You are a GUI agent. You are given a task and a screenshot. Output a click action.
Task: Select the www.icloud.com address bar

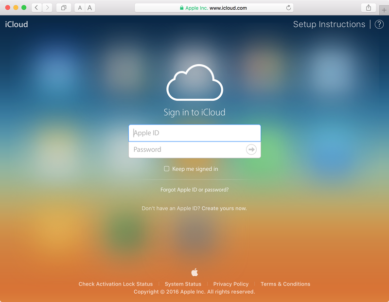(214, 8)
